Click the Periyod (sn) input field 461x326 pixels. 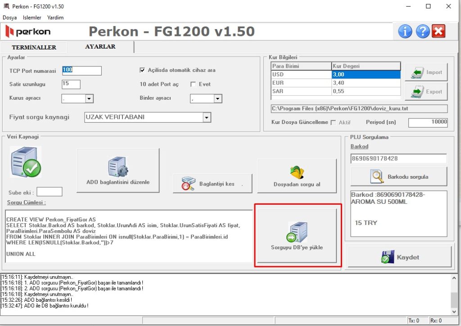428,123
